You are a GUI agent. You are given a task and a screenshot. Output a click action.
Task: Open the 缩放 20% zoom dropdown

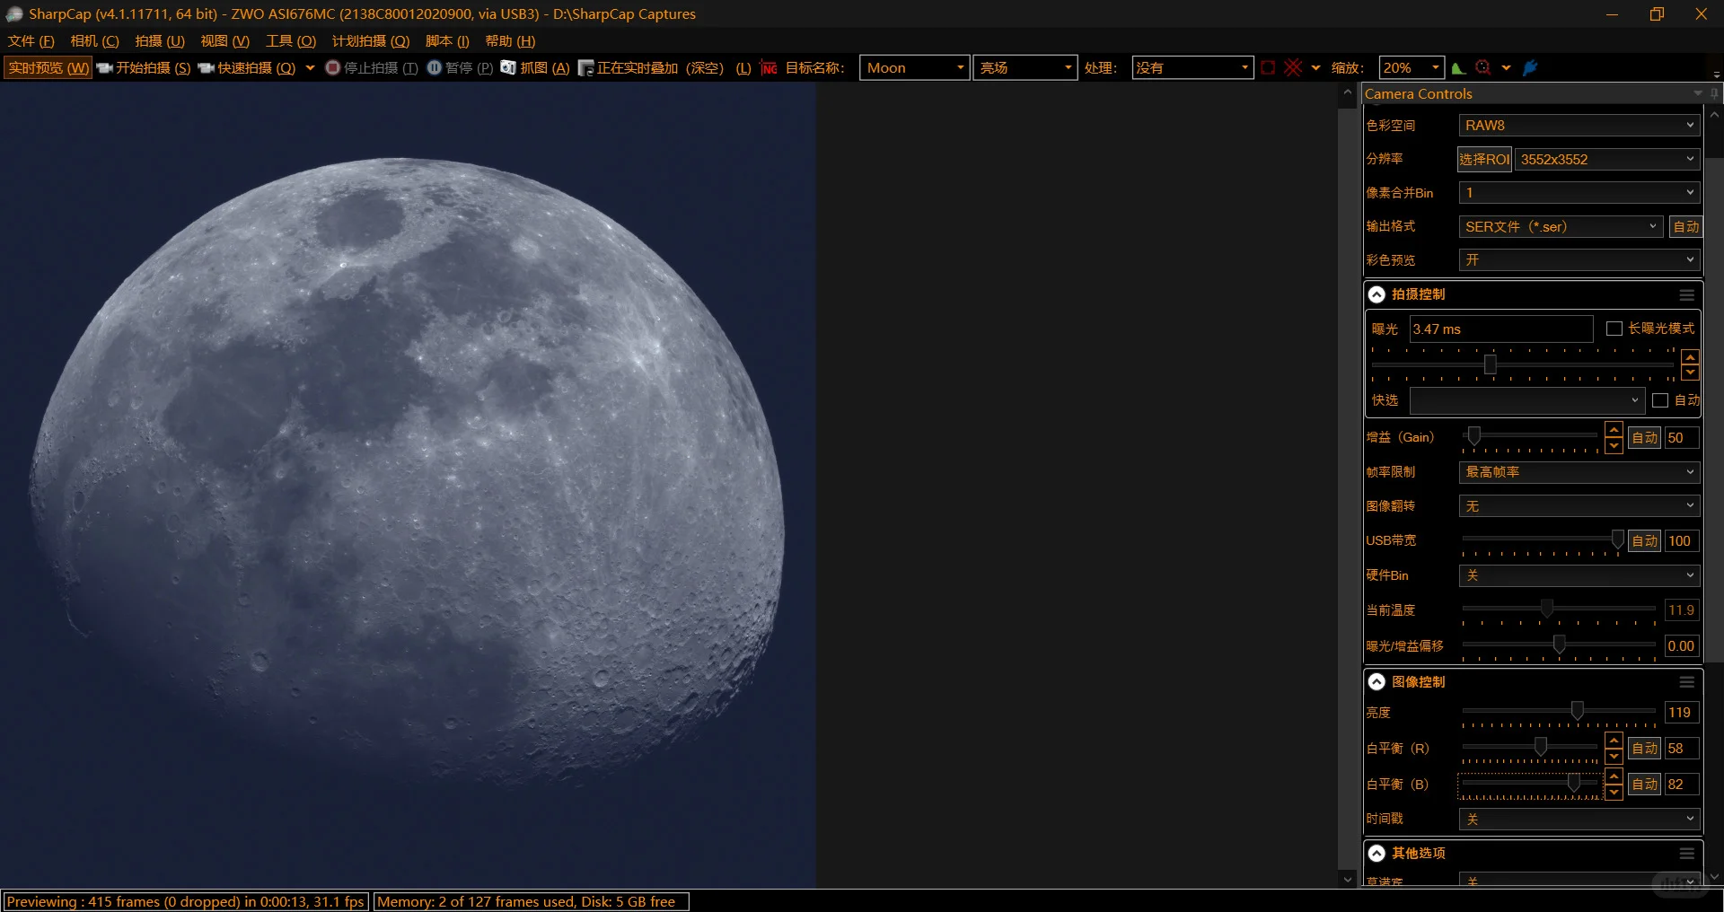click(1412, 68)
